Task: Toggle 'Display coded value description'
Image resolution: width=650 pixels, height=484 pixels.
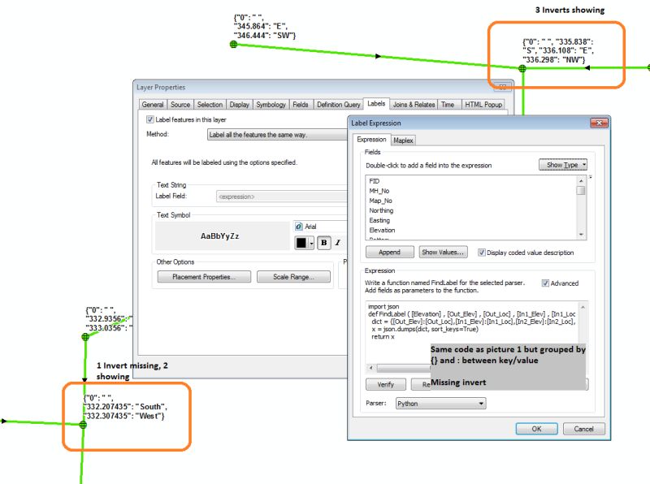Action: click(482, 252)
